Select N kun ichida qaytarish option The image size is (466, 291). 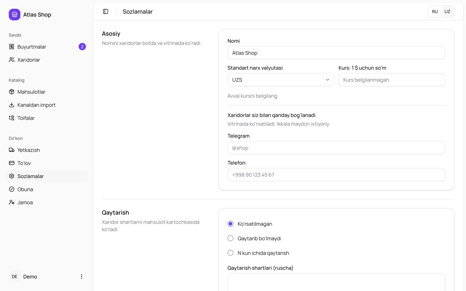pyautogui.click(x=230, y=253)
